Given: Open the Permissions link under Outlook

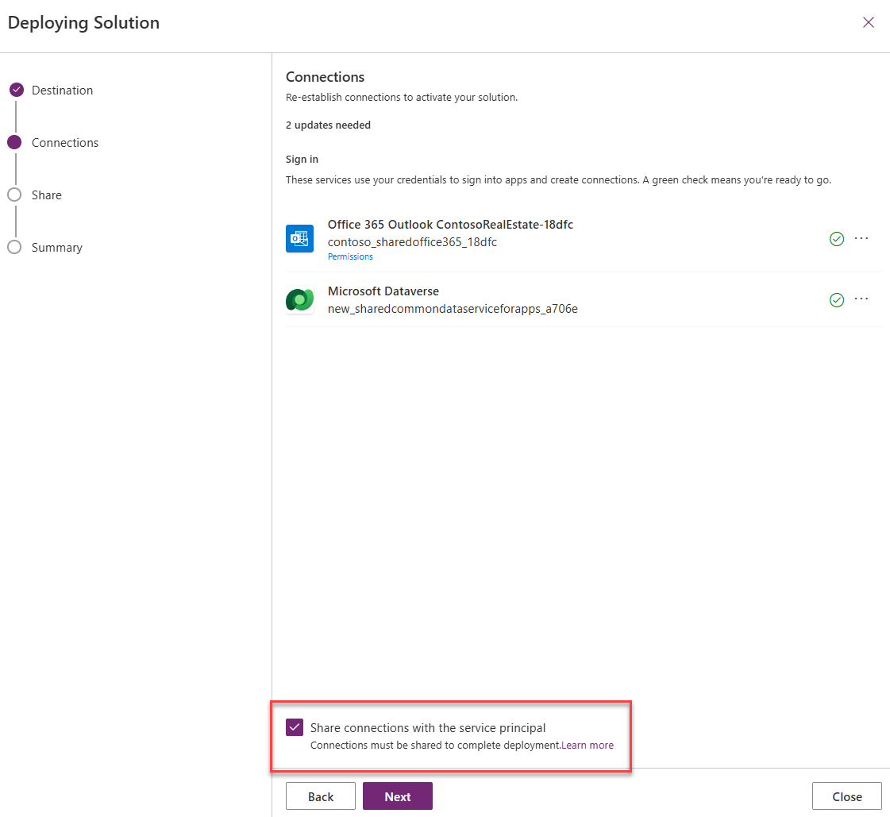Looking at the screenshot, I should point(350,257).
